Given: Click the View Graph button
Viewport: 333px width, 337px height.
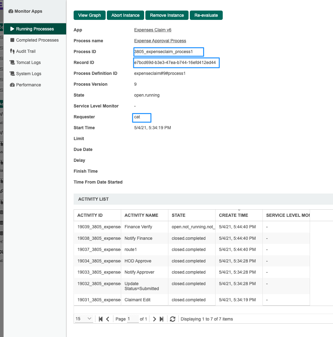Looking at the screenshot, I should click(x=89, y=15).
